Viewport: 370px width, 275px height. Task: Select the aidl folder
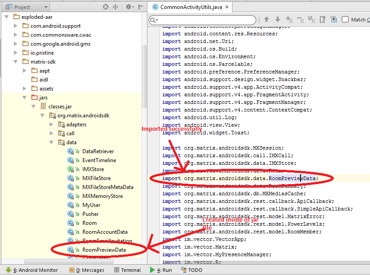tap(39, 80)
